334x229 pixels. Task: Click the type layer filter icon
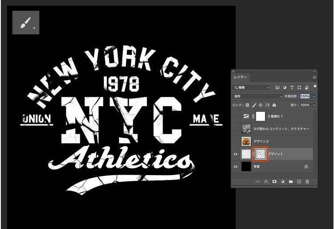point(292,87)
